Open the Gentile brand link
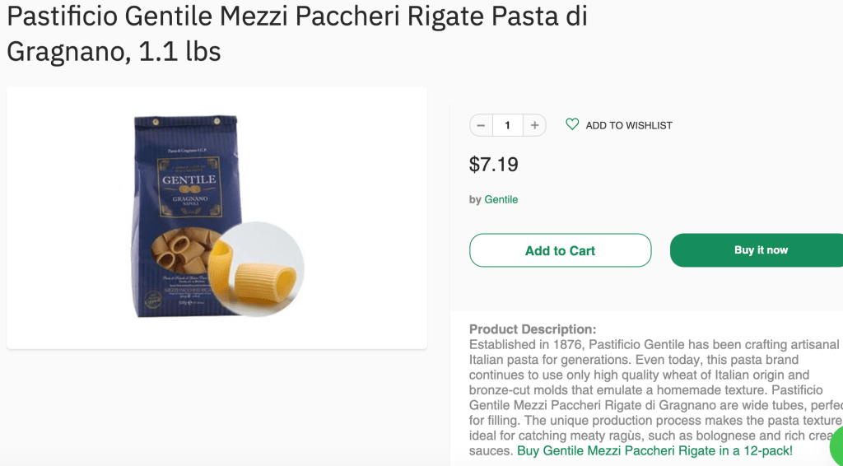843x466 pixels. pos(501,199)
